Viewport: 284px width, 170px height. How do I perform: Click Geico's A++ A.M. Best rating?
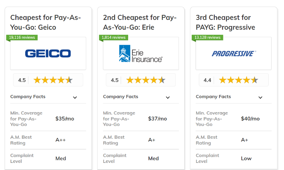pyautogui.click(x=60, y=140)
